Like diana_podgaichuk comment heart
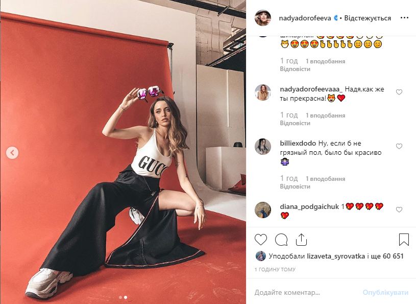Image resolution: width=416 pixels, height=304 pixels. coord(399,210)
